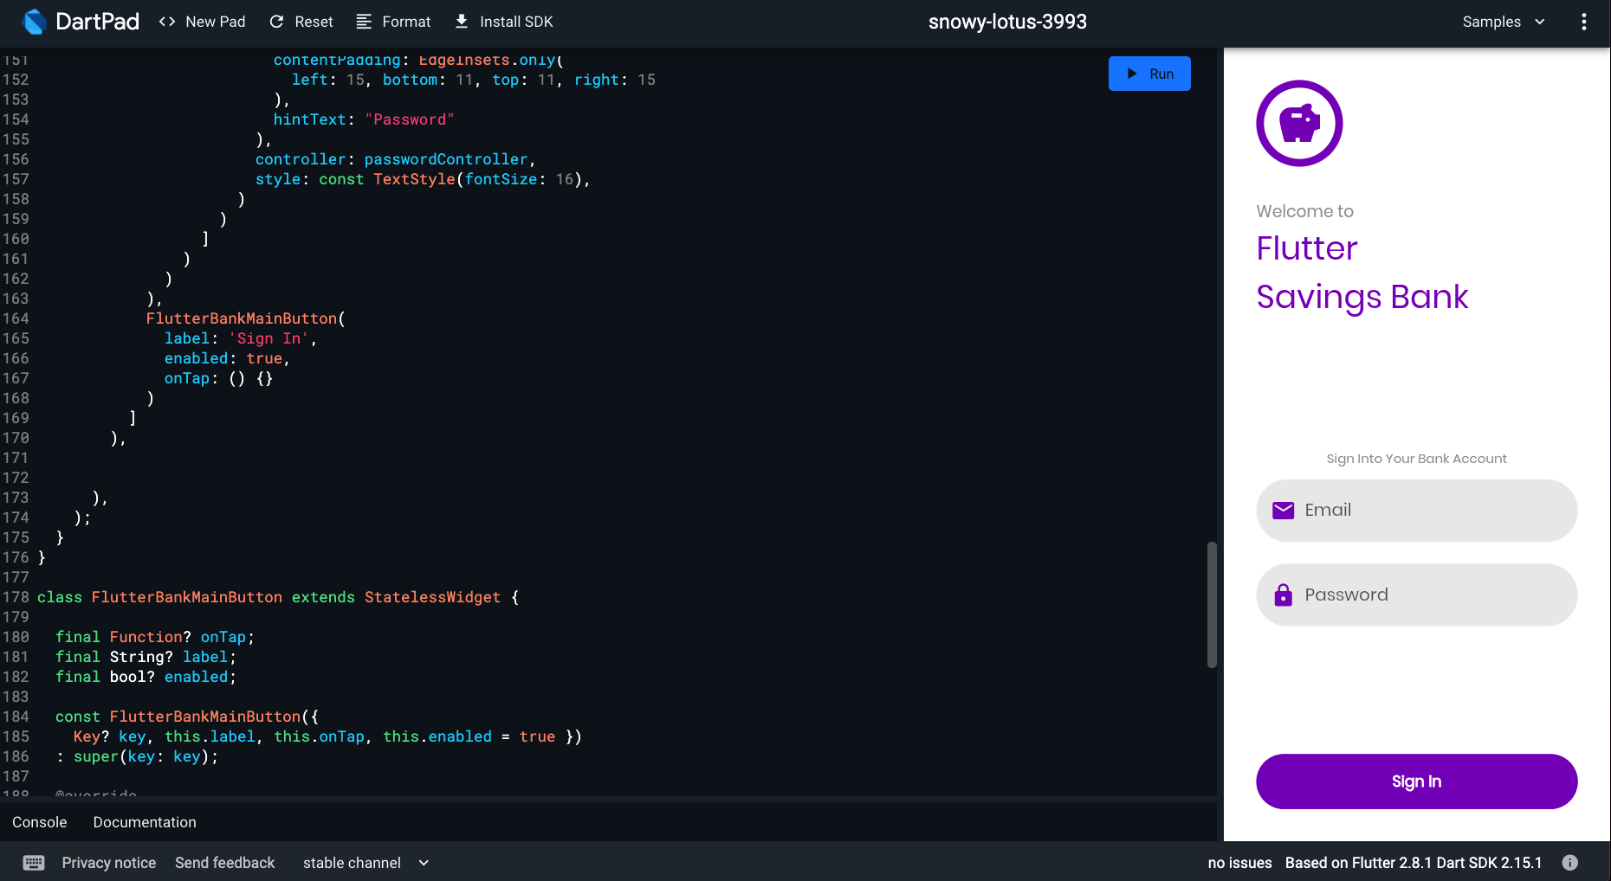
Task: Click 'final Function? onTap;' line 180
Action: click(x=155, y=637)
